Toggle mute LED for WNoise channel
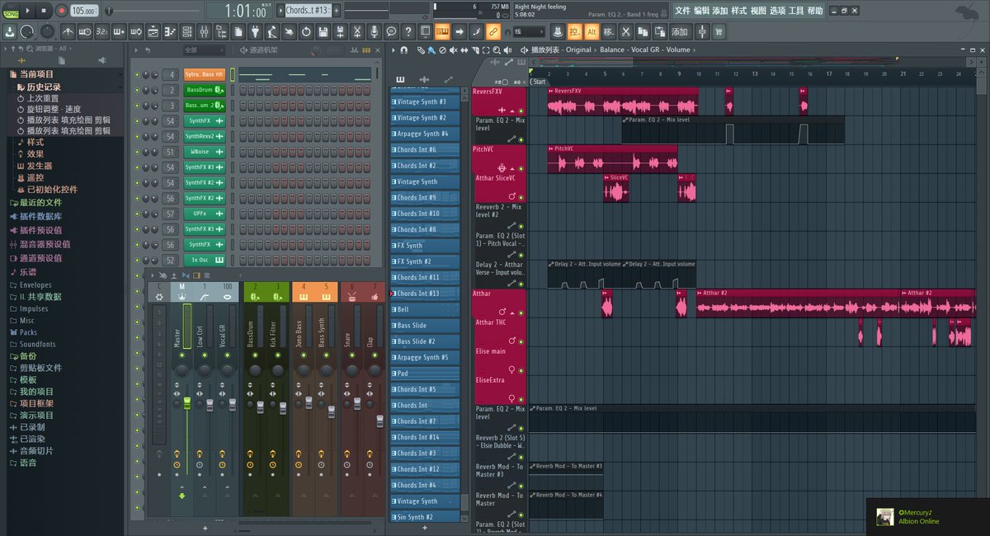 pyautogui.click(x=137, y=152)
